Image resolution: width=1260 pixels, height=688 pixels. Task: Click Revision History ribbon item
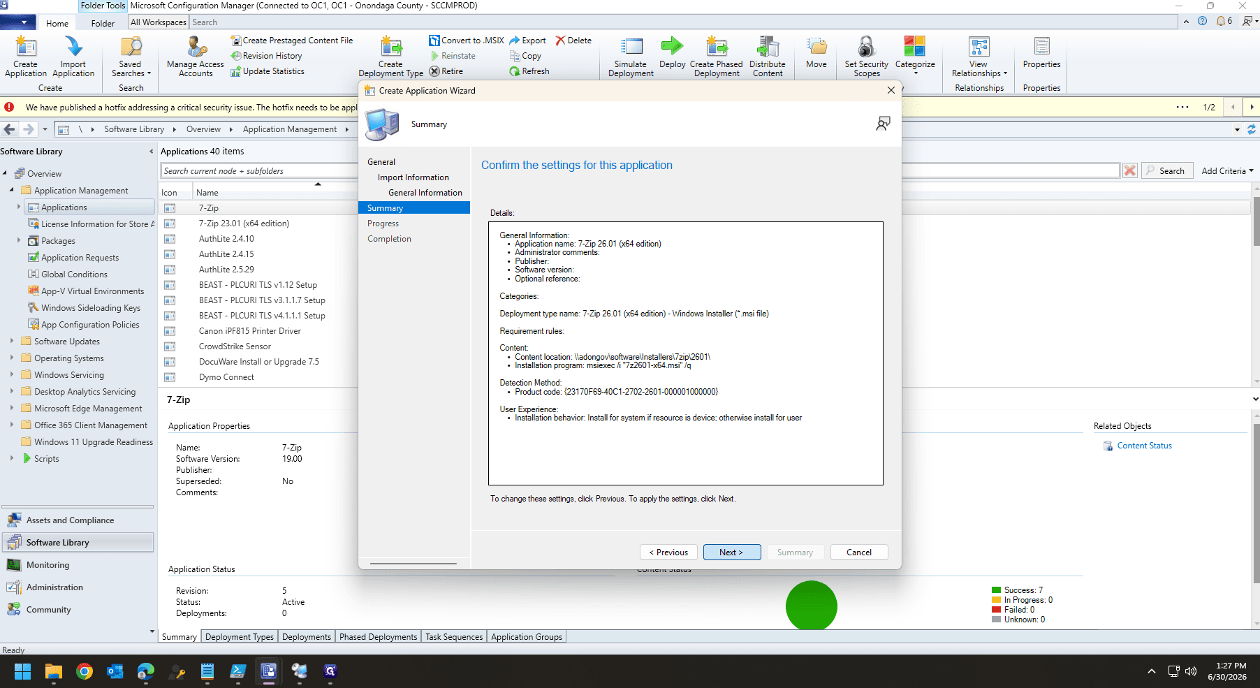(266, 56)
